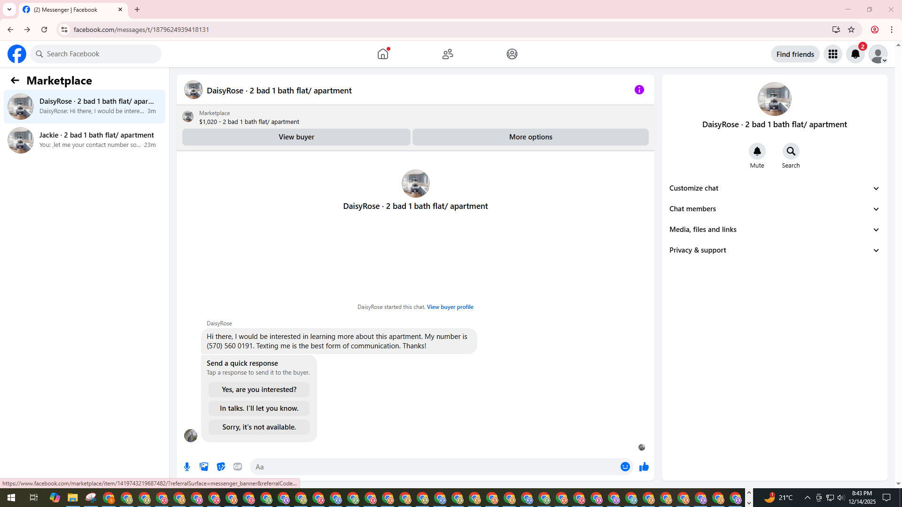Send a thumbs-up like
The height and width of the screenshot is (507, 902).
[644, 467]
